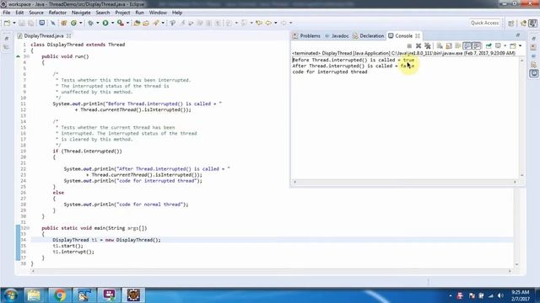Open the Search dropdown arrow
Image resolution: width=540 pixels, height=303 pixels.
163,23
